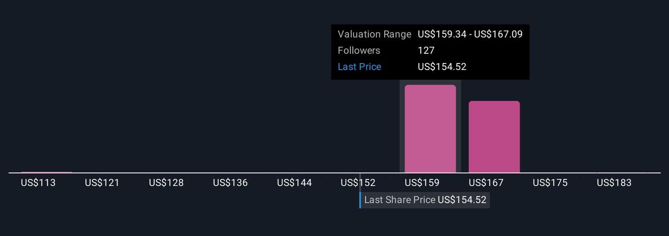This screenshot has width=669, height=236.
Task: Click the Followers label in tooltip
Action: [359, 51]
